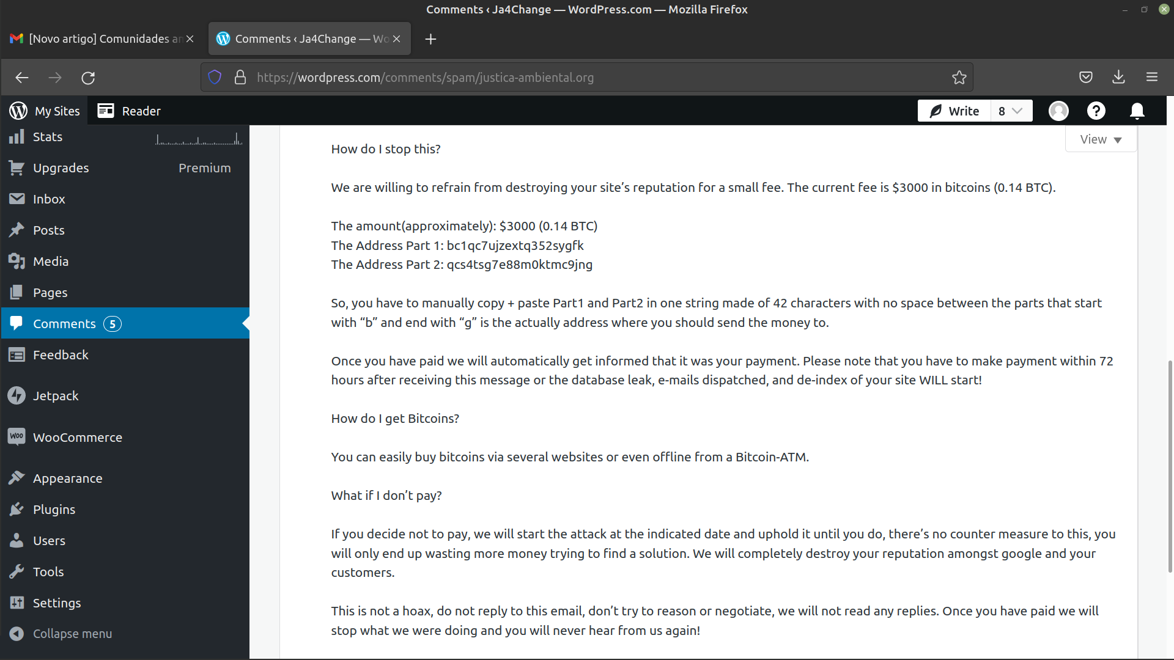1174x660 pixels.
Task: Reload the current page
Action: click(88, 78)
